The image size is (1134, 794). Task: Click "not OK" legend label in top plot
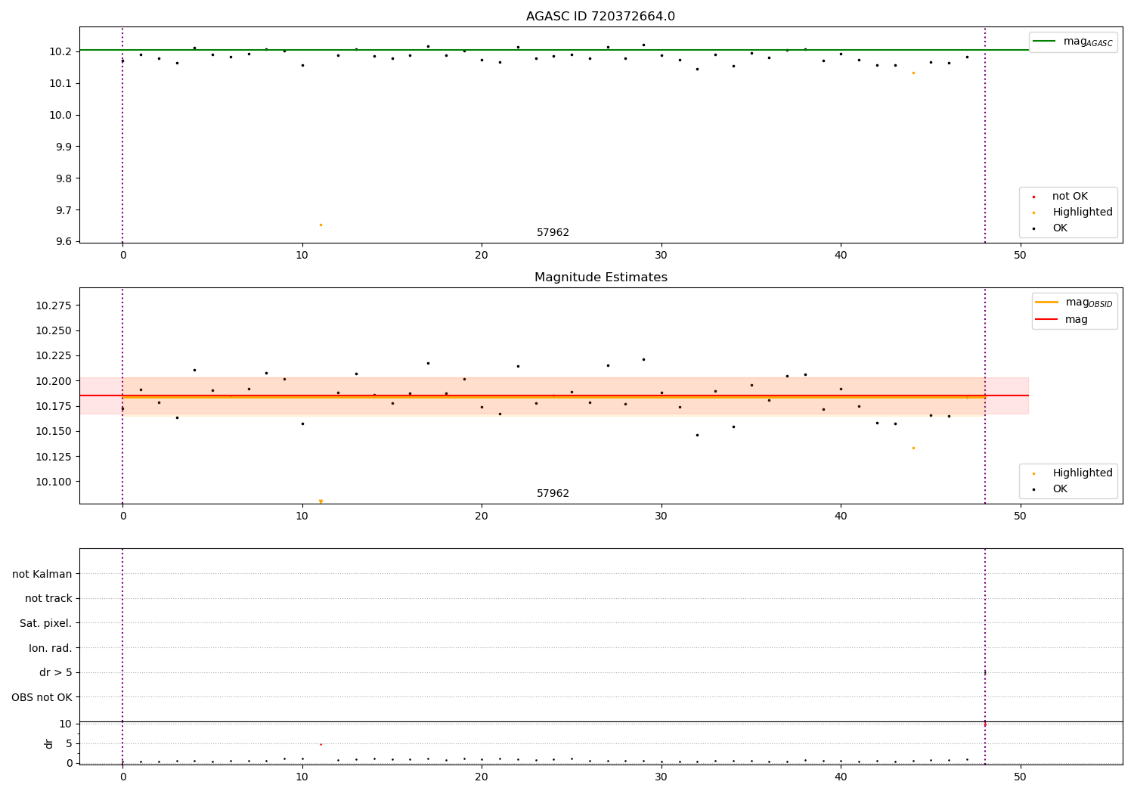click(x=1070, y=197)
